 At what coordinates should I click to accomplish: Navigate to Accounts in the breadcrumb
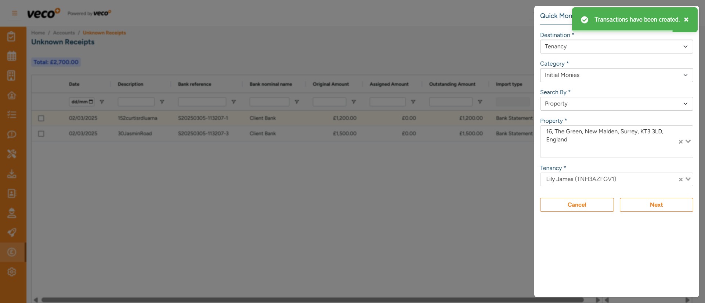(64, 33)
